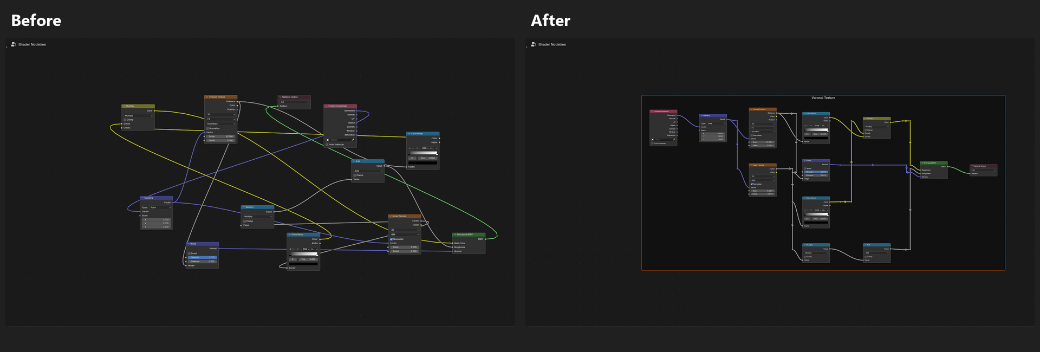Add stop in Before Color Ramp beside Bump
The image size is (1040, 352).
click(290, 249)
